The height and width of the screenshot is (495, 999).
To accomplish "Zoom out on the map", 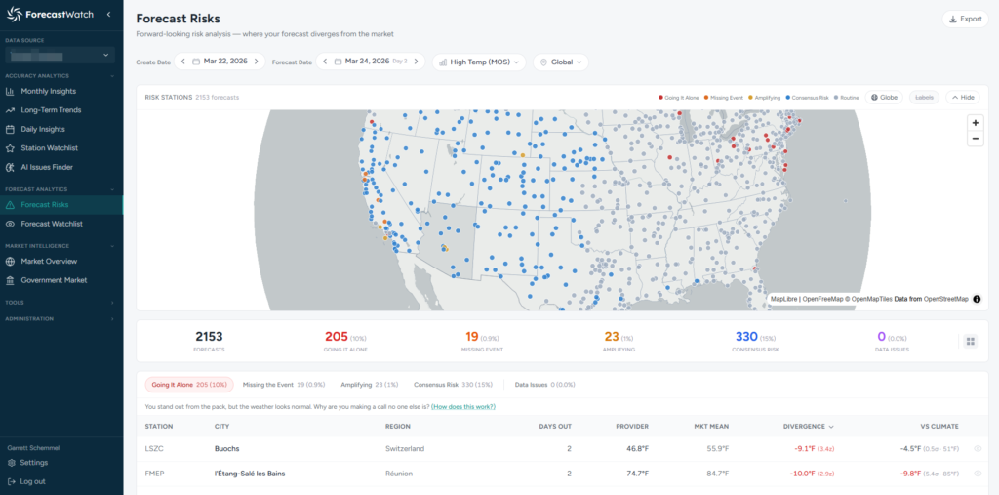I will 975,139.
